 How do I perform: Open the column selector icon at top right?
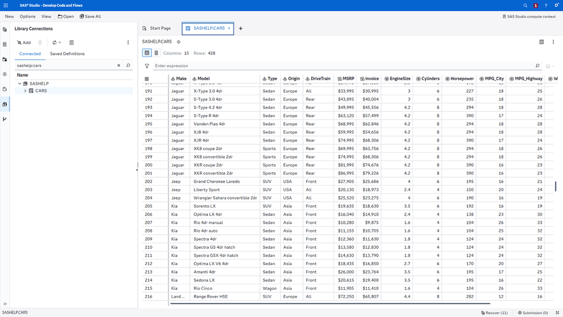click(542, 42)
